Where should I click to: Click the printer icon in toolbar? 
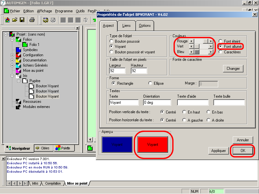[32, 20]
